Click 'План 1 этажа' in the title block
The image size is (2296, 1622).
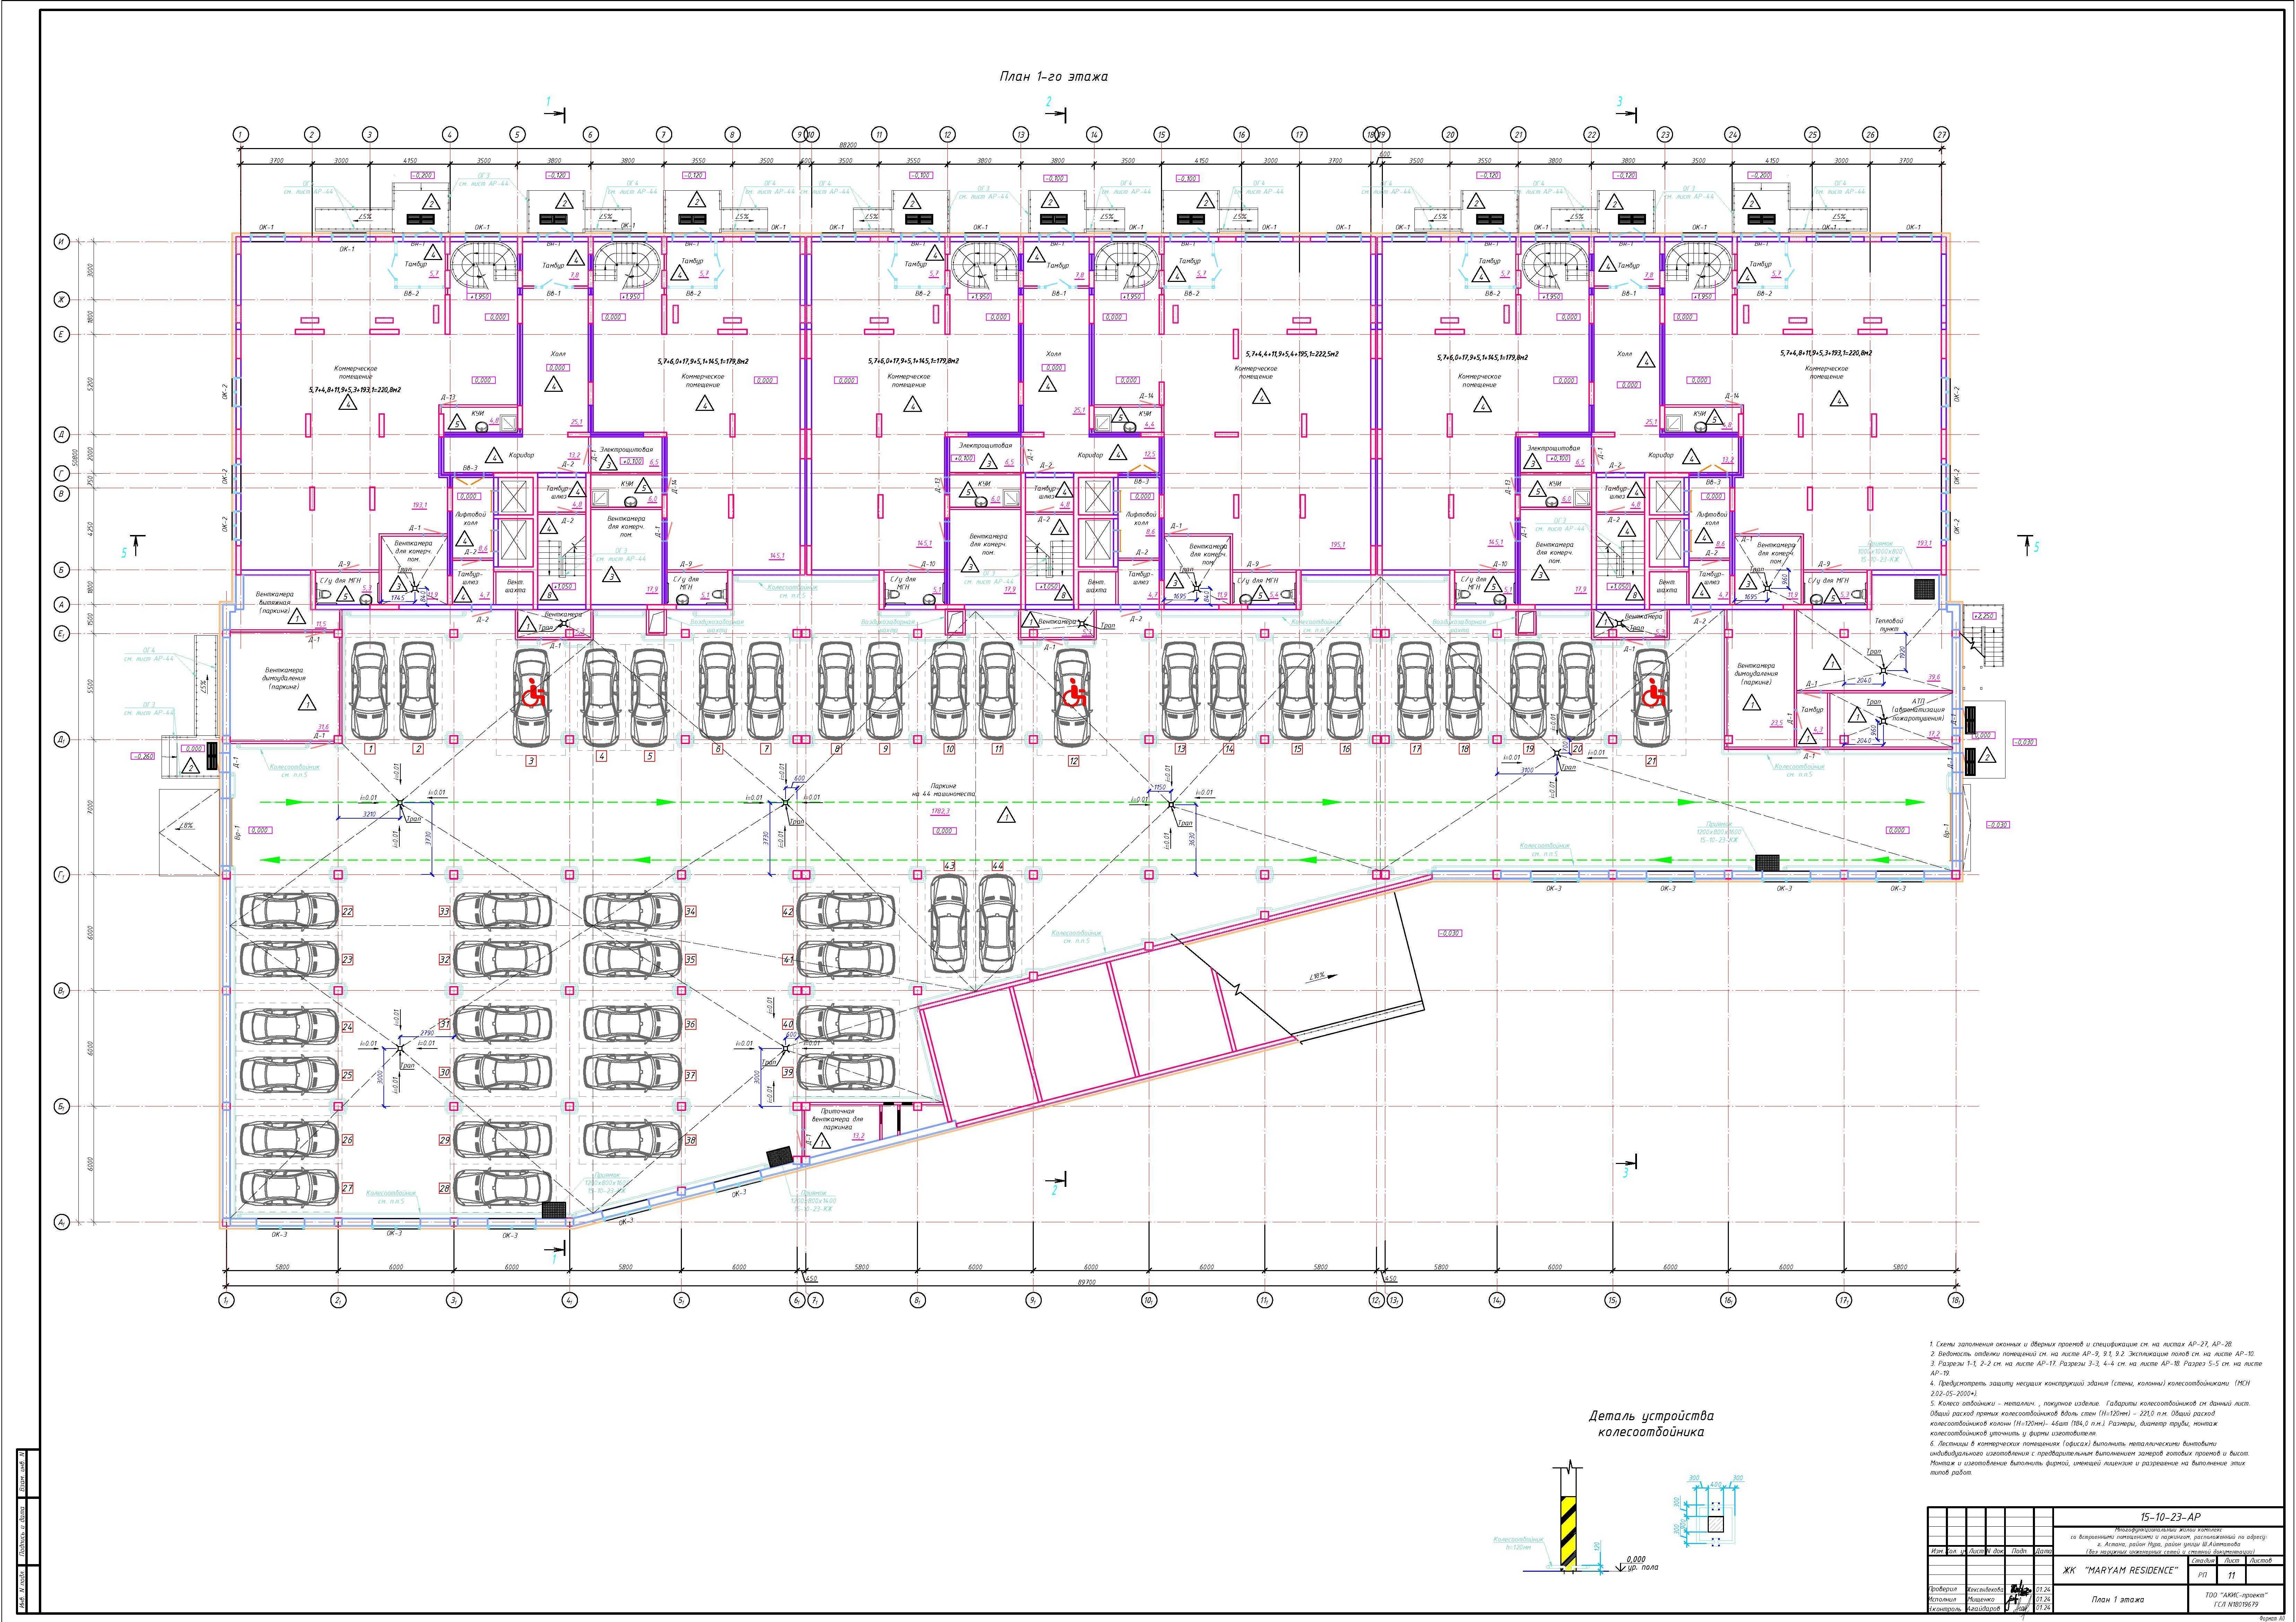(2118, 1600)
